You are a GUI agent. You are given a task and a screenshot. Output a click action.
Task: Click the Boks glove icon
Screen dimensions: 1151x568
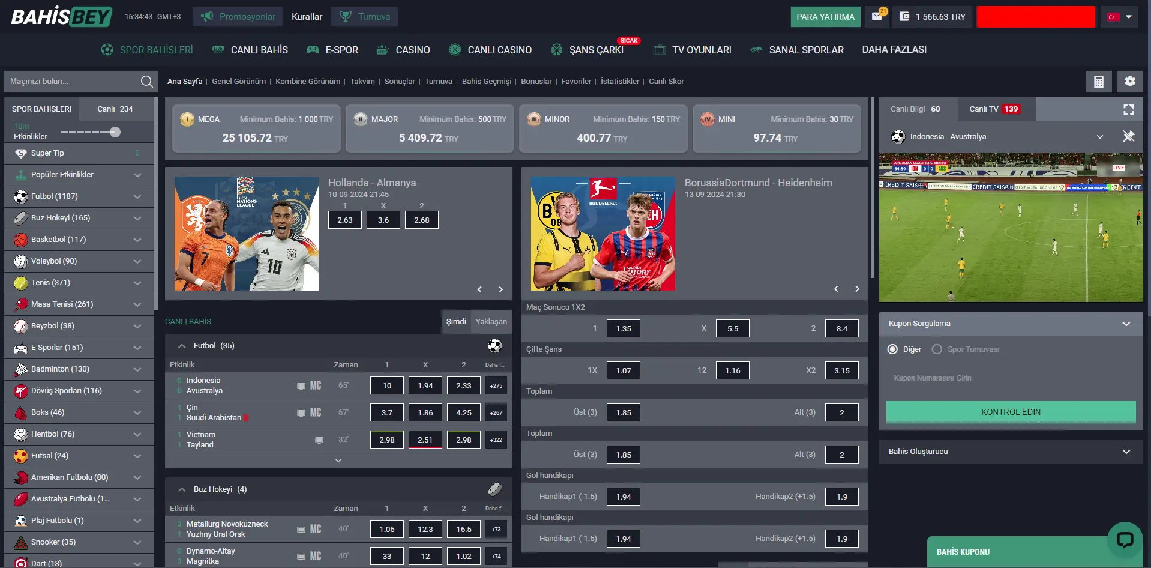coord(21,412)
